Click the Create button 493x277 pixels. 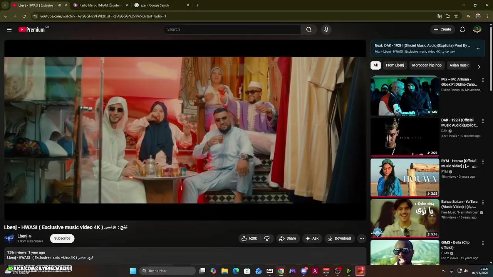pos(442,30)
